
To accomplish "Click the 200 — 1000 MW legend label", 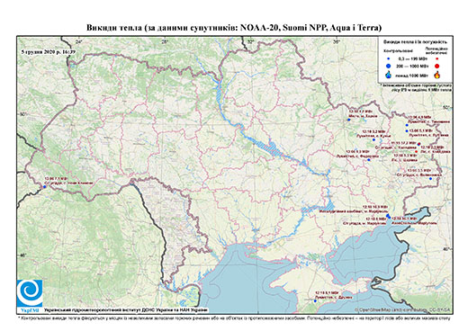I will (x=413, y=66).
